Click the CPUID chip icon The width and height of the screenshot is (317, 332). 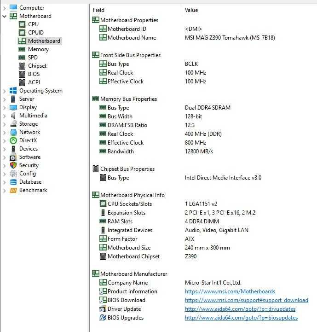pyautogui.click(x=22, y=33)
